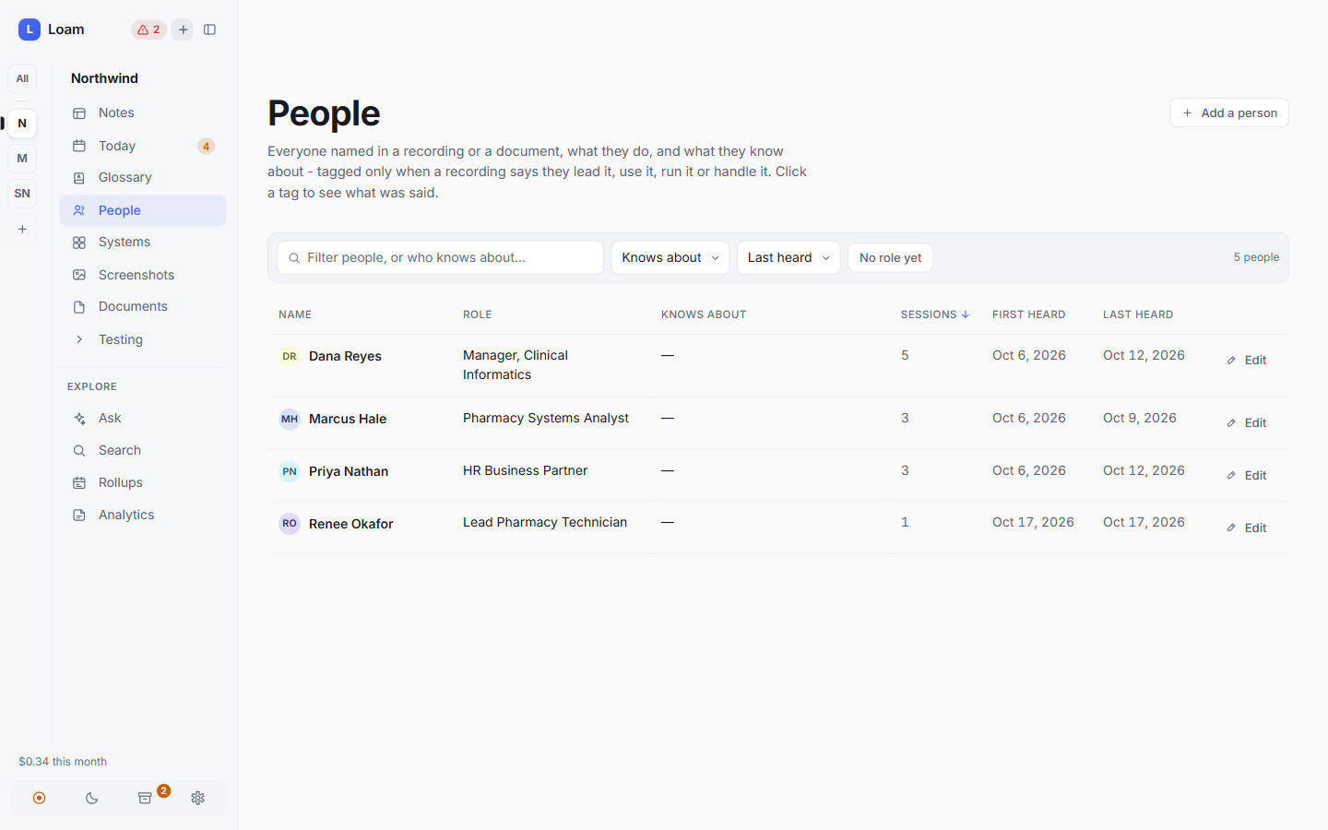Open Screenshots from the sidebar
This screenshot has width=1328, height=830.
click(x=143, y=275)
